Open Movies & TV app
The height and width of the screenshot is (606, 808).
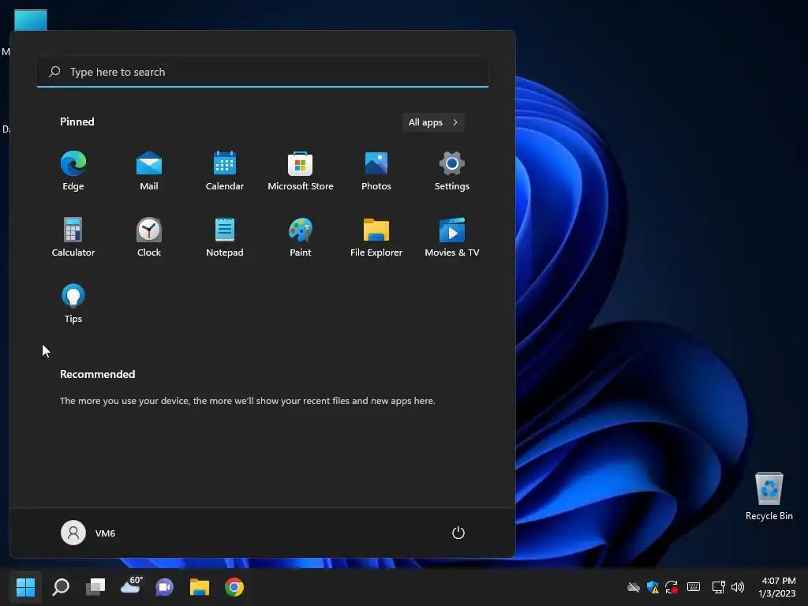[452, 237]
